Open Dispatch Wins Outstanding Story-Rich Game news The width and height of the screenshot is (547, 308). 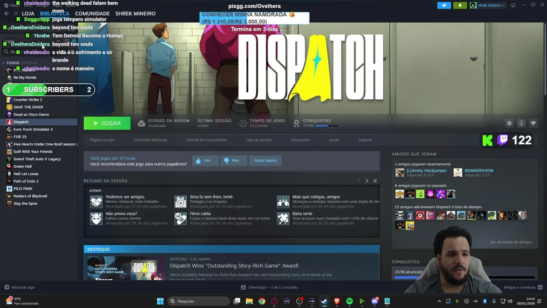(x=234, y=266)
